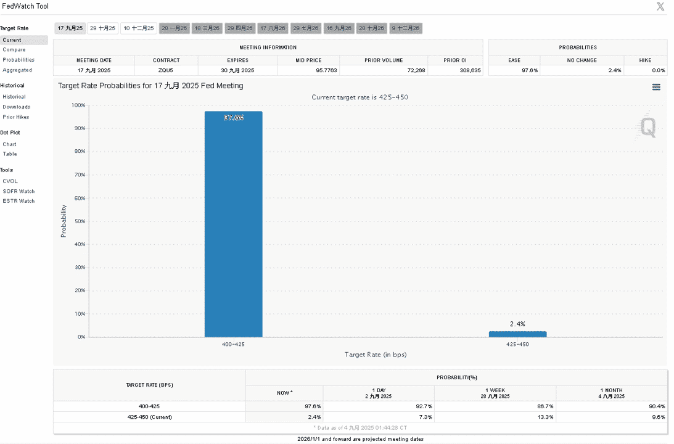This screenshot has height=444, width=674.
Task: Click the chart title Target Rate Probabilities
Action: click(150, 86)
